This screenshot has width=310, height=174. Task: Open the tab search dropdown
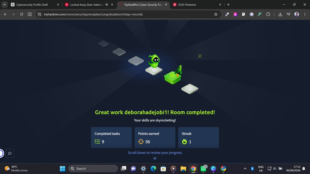click(4, 5)
